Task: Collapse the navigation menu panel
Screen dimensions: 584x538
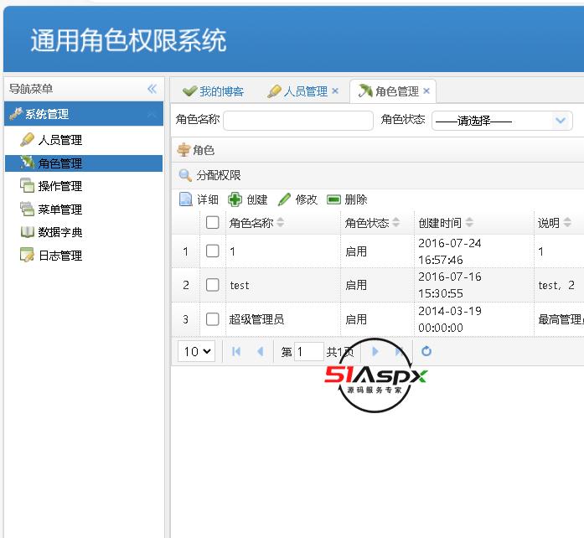Action: coord(152,89)
